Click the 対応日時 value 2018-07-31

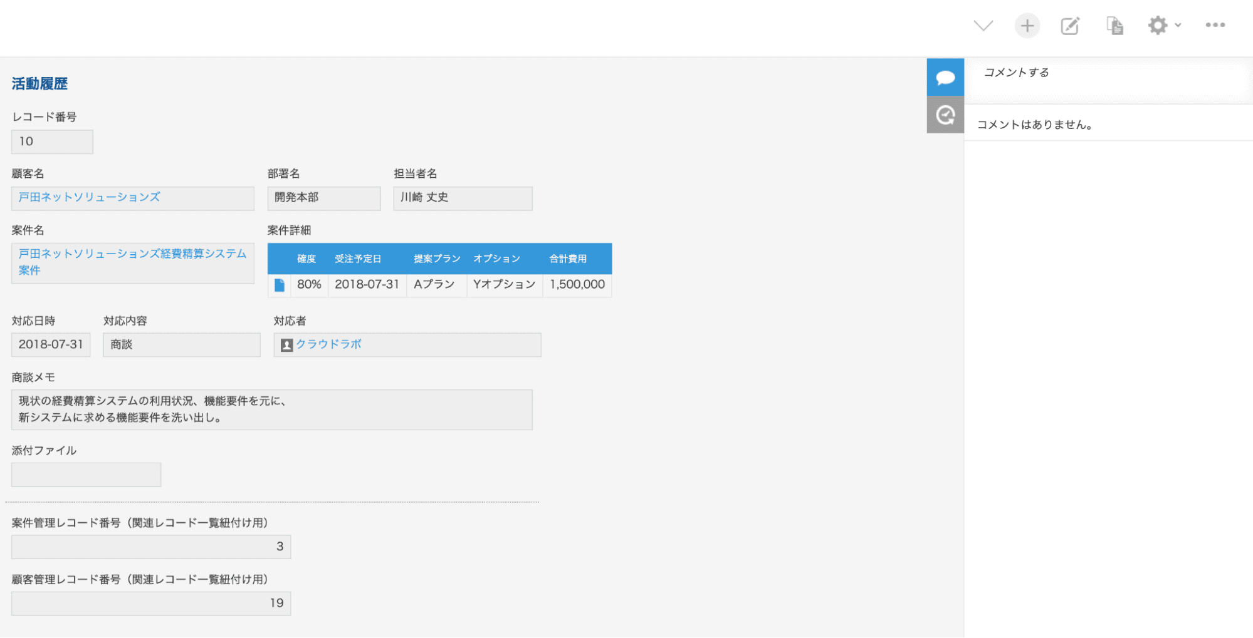[51, 345]
